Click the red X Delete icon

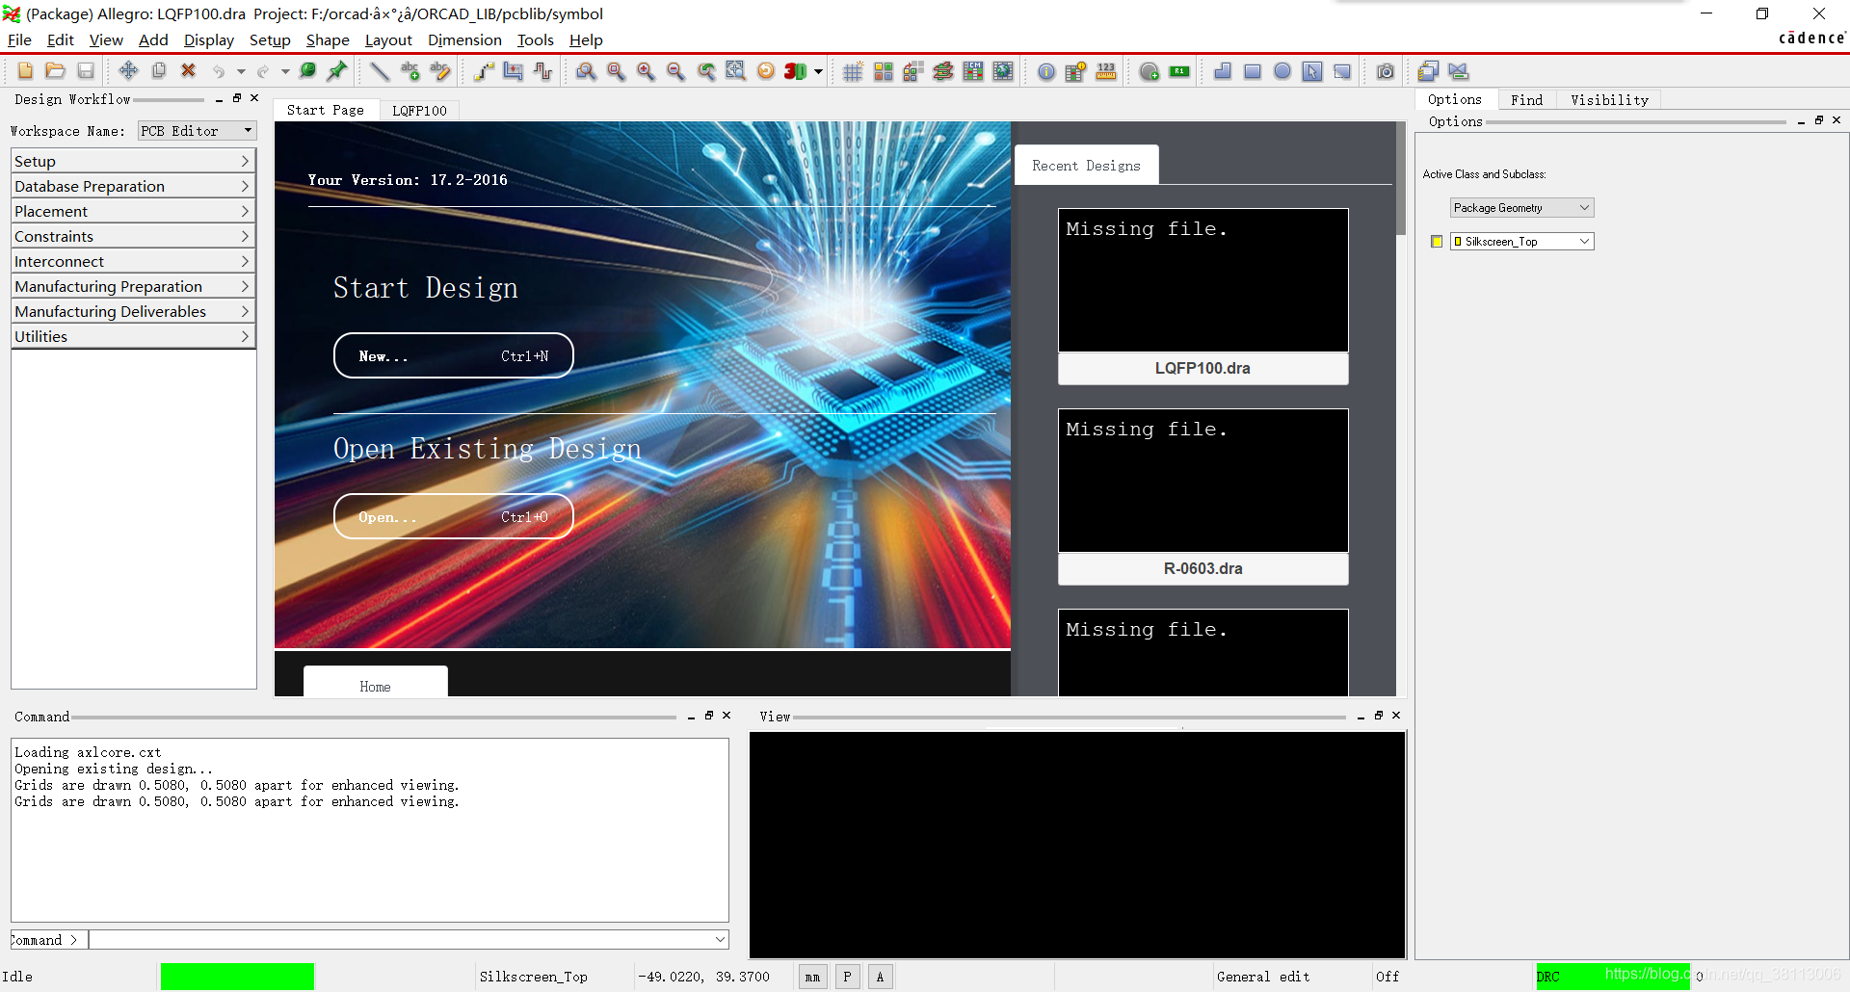click(189, 71)
